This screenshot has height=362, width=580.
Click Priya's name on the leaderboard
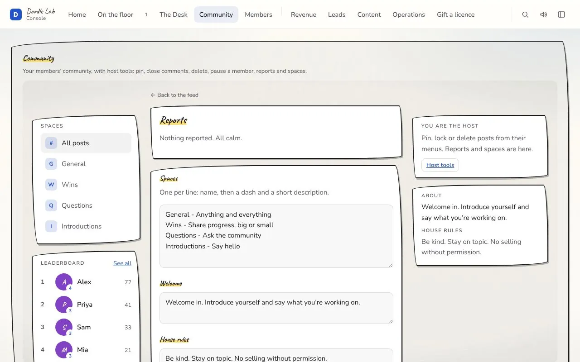pyautogui.click(x=85, y=305)
